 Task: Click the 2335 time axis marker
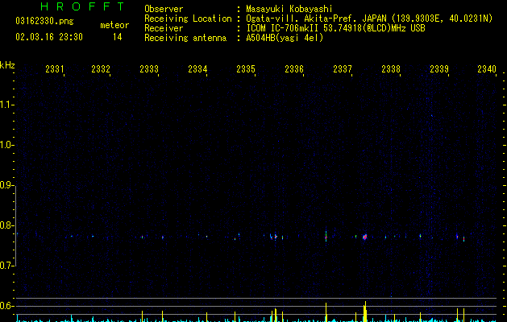246,69
